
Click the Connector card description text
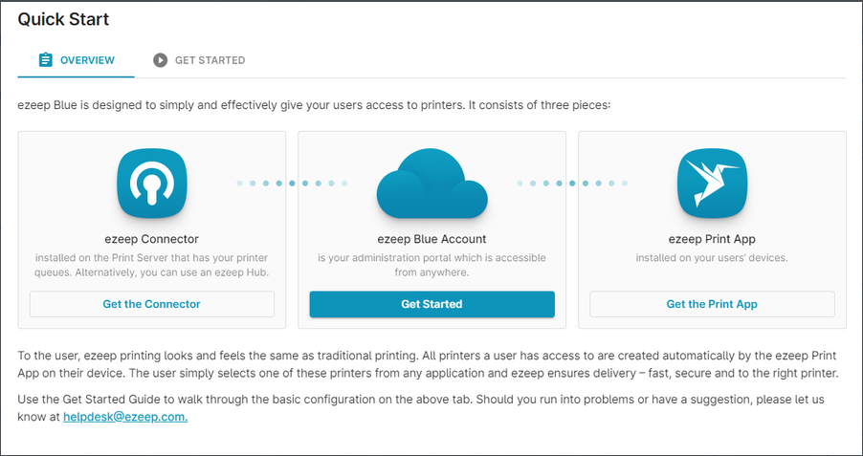[152, 265]
